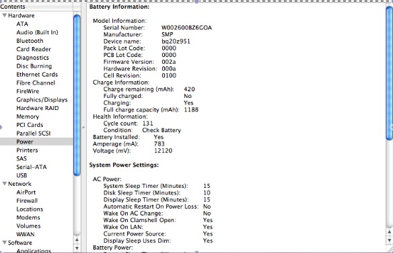Image resolution: width=393 pixels, height=253 pixels.
Task: Click the Manufacturer value SMP
Action: [167, 34]
